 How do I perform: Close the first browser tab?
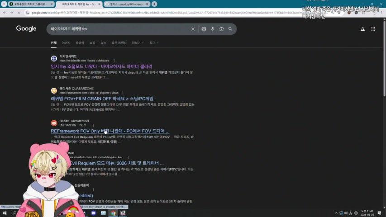[52, 4]
